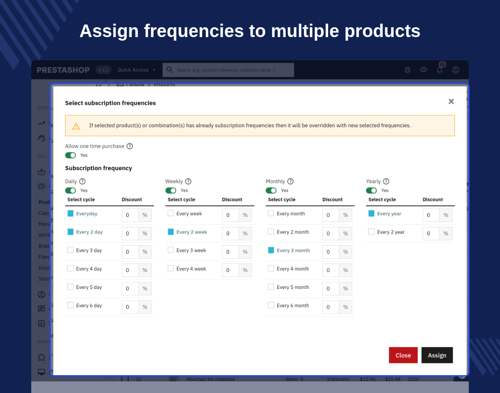Toggle the Monthly frequency switch
The height and width of the screenshot is (393, 500).
click(271, 190)
